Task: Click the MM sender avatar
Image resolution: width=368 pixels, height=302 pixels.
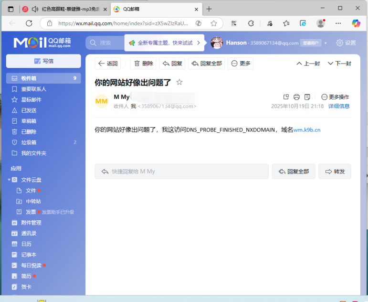Action: [x=101, y=101]
